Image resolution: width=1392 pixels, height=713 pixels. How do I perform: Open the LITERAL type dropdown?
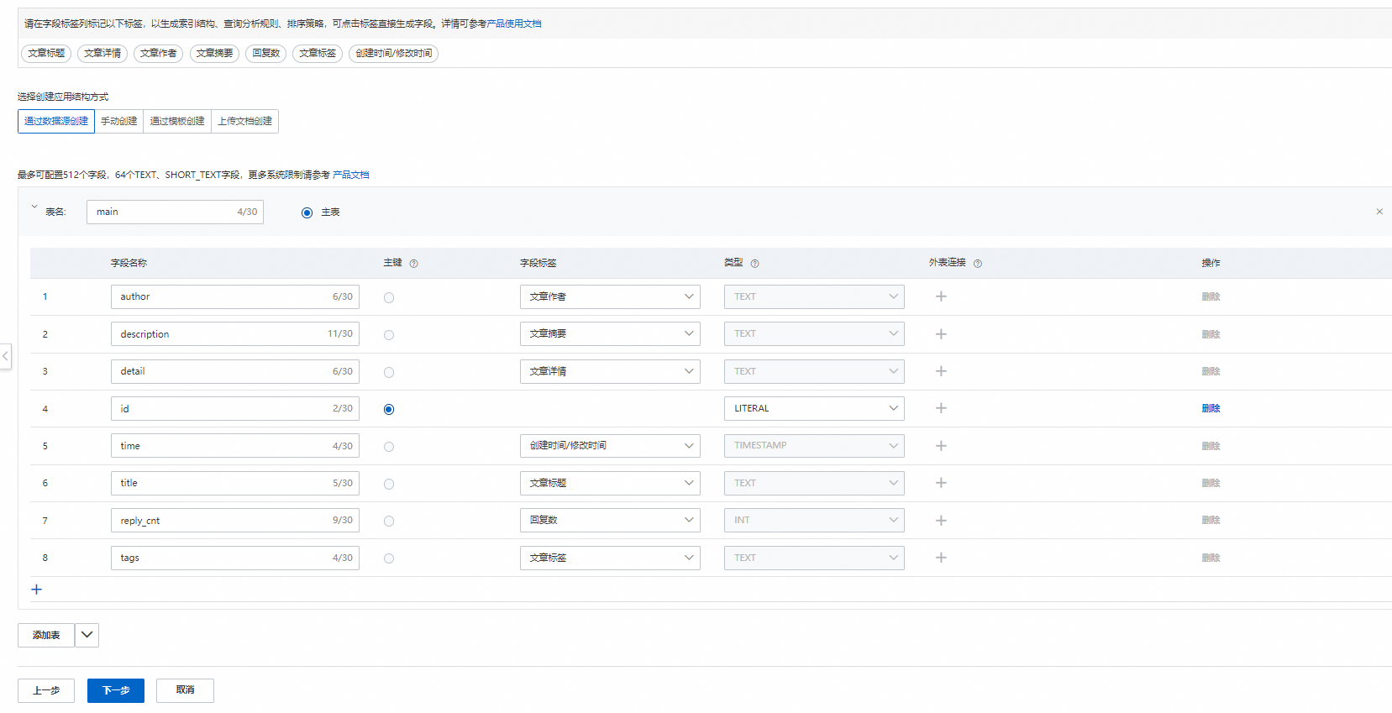click(814, 408)
